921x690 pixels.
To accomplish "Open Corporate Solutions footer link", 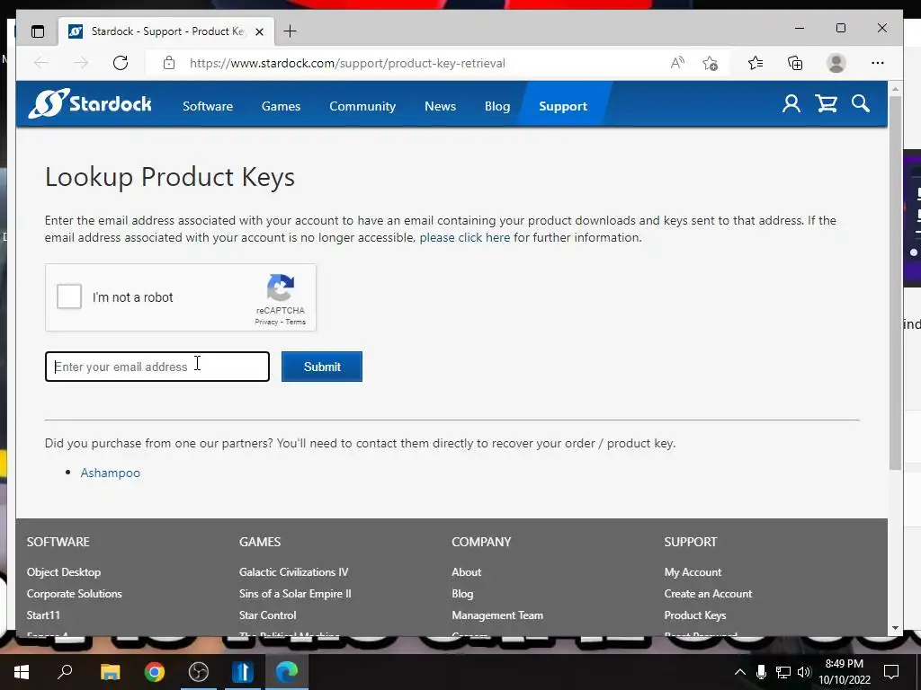I will click(74, 594).
